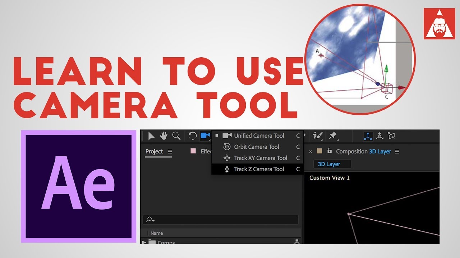Enable Local Axis mode
This screenshot has height=258, width=460.
coord(368,136)
